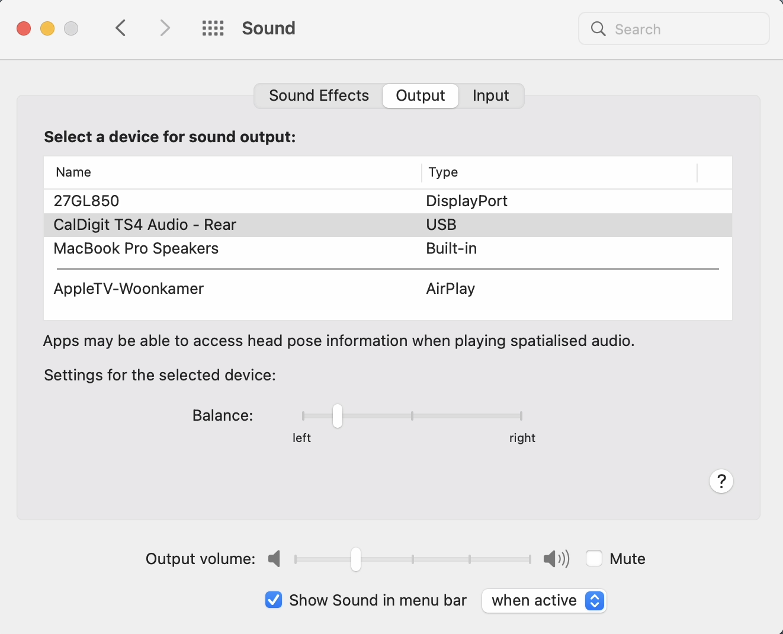Image resolution: width=783 pixels, height=634 pixels.
Task: Click the high volume speaker icon
Action: point(556,558)
